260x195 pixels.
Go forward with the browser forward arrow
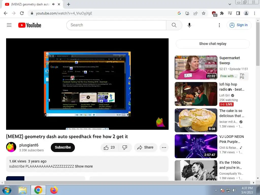click(14, 13)
